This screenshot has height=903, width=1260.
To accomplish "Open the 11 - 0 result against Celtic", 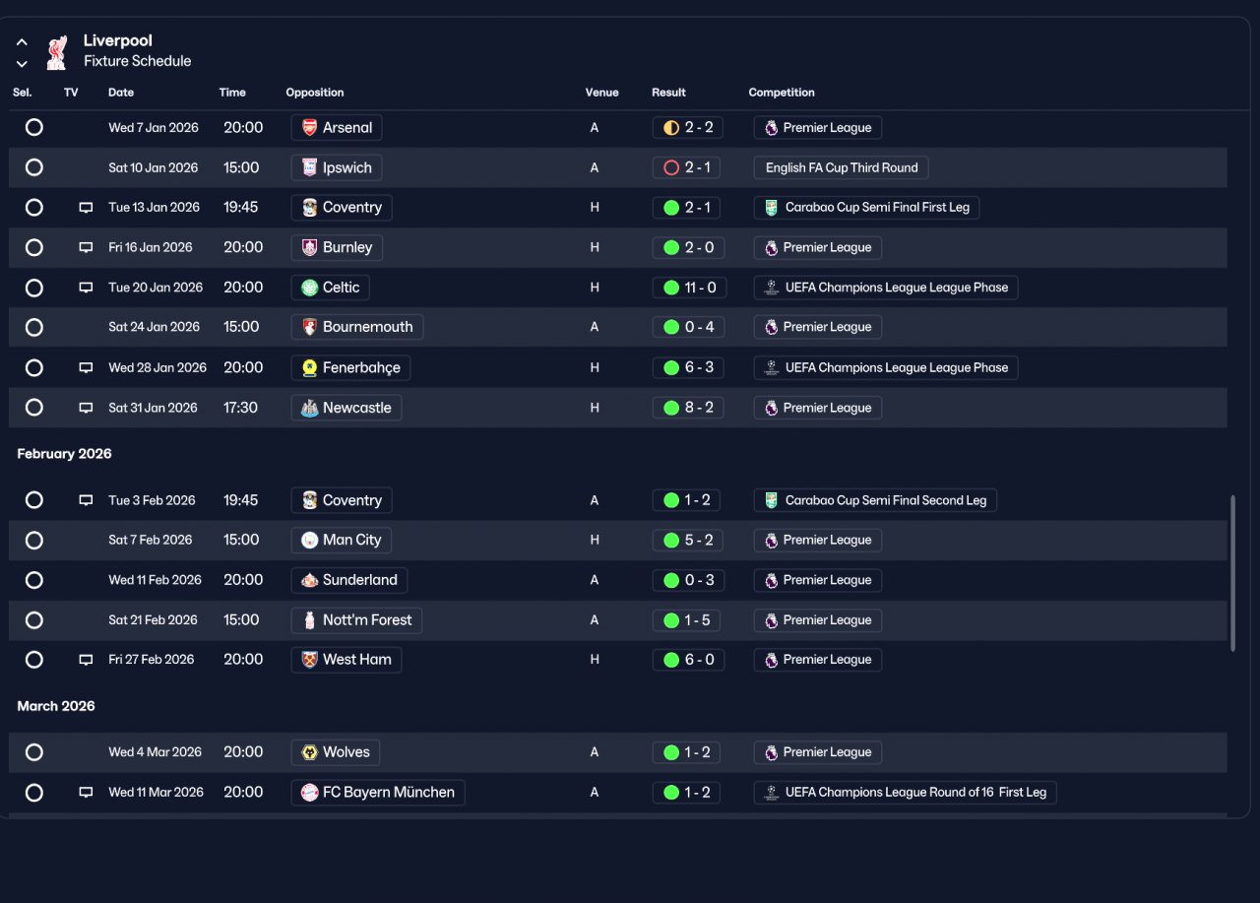I will pyautogui.click(x=688, y=288).
